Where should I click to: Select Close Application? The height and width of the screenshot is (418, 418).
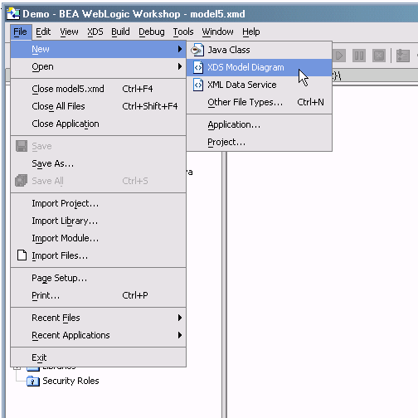(99, 124)
